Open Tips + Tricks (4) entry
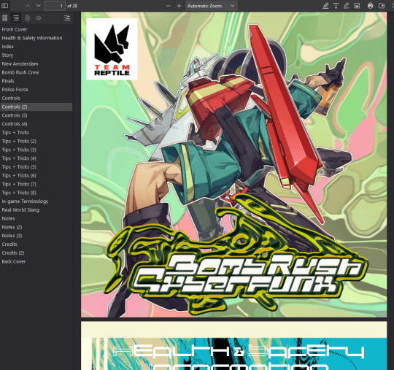The height and width of the screenshot is (370, 394). click(19, 158)
